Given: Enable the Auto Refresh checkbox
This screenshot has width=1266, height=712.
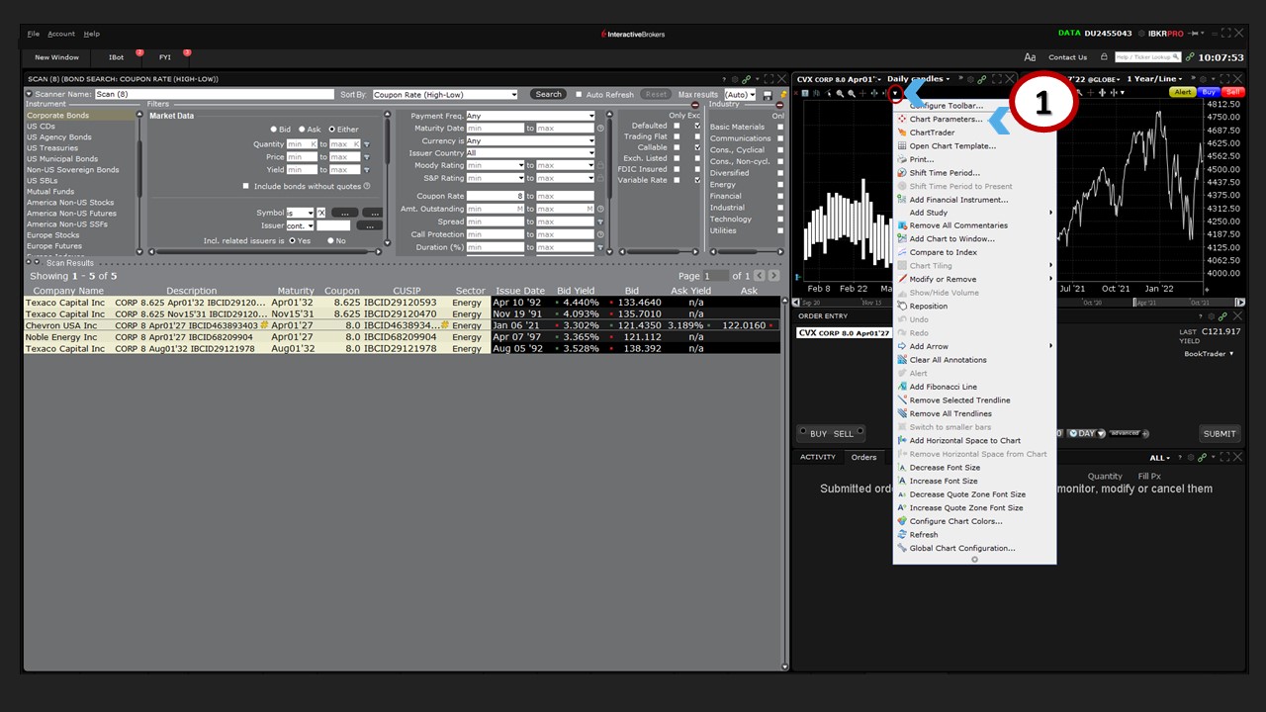Looking at the screenshot, I should [x=580, y=95].
